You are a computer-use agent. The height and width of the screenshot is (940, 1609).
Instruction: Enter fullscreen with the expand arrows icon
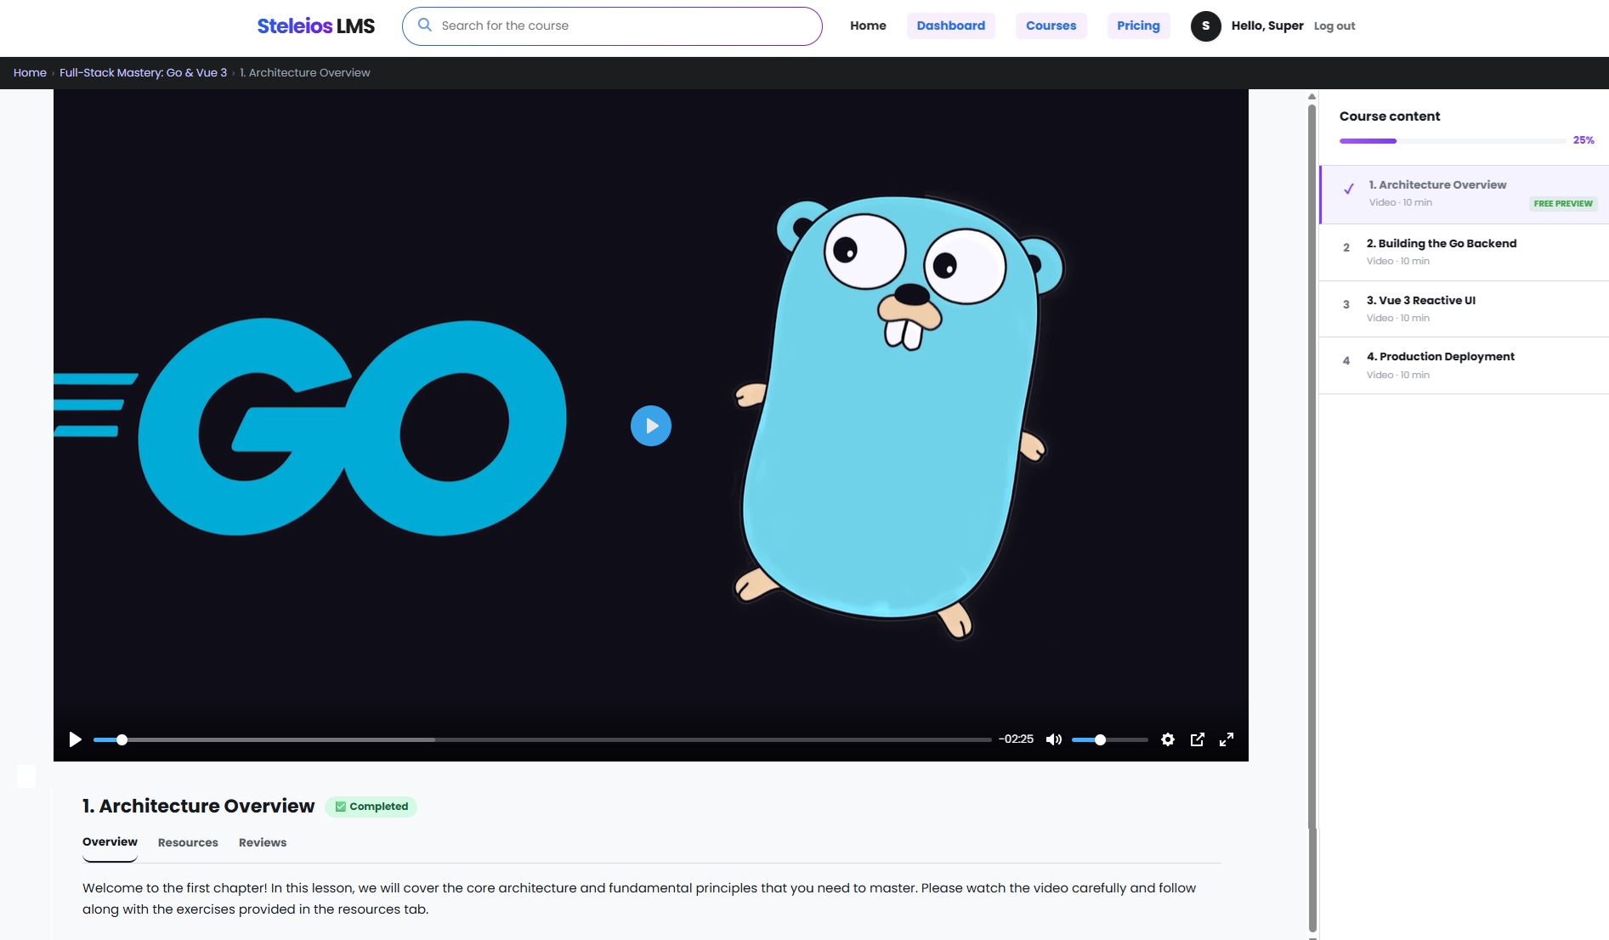[x=1227, y=739]
